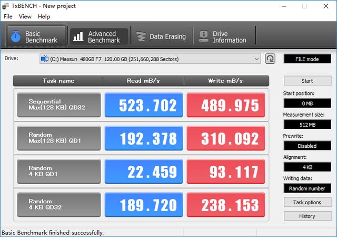Open the History button
The width and height of the screenshot is (337, 237).
[x=308, y=216]
